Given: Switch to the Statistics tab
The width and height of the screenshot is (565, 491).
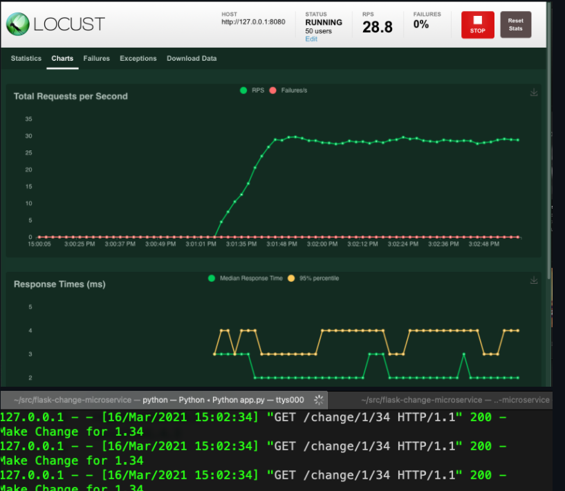Looking at the screenshot, I should point(26,59).
